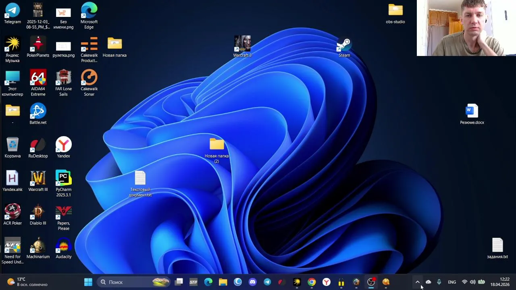
Task: Select the Warcraft III shortcut beside PyCharm
Action: click(38, 181)
